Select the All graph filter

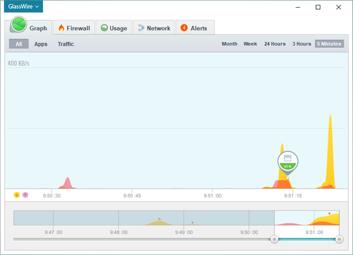point(19,44)
